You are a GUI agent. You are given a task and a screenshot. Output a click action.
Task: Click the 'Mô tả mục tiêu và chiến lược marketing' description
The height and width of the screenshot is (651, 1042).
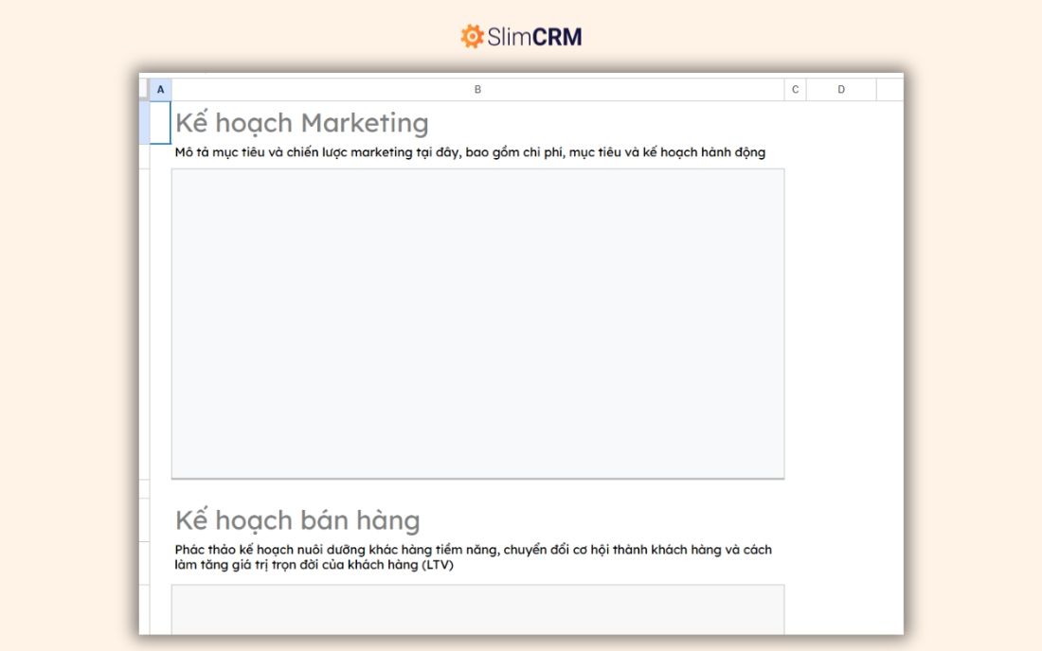(x=470, y=152)
